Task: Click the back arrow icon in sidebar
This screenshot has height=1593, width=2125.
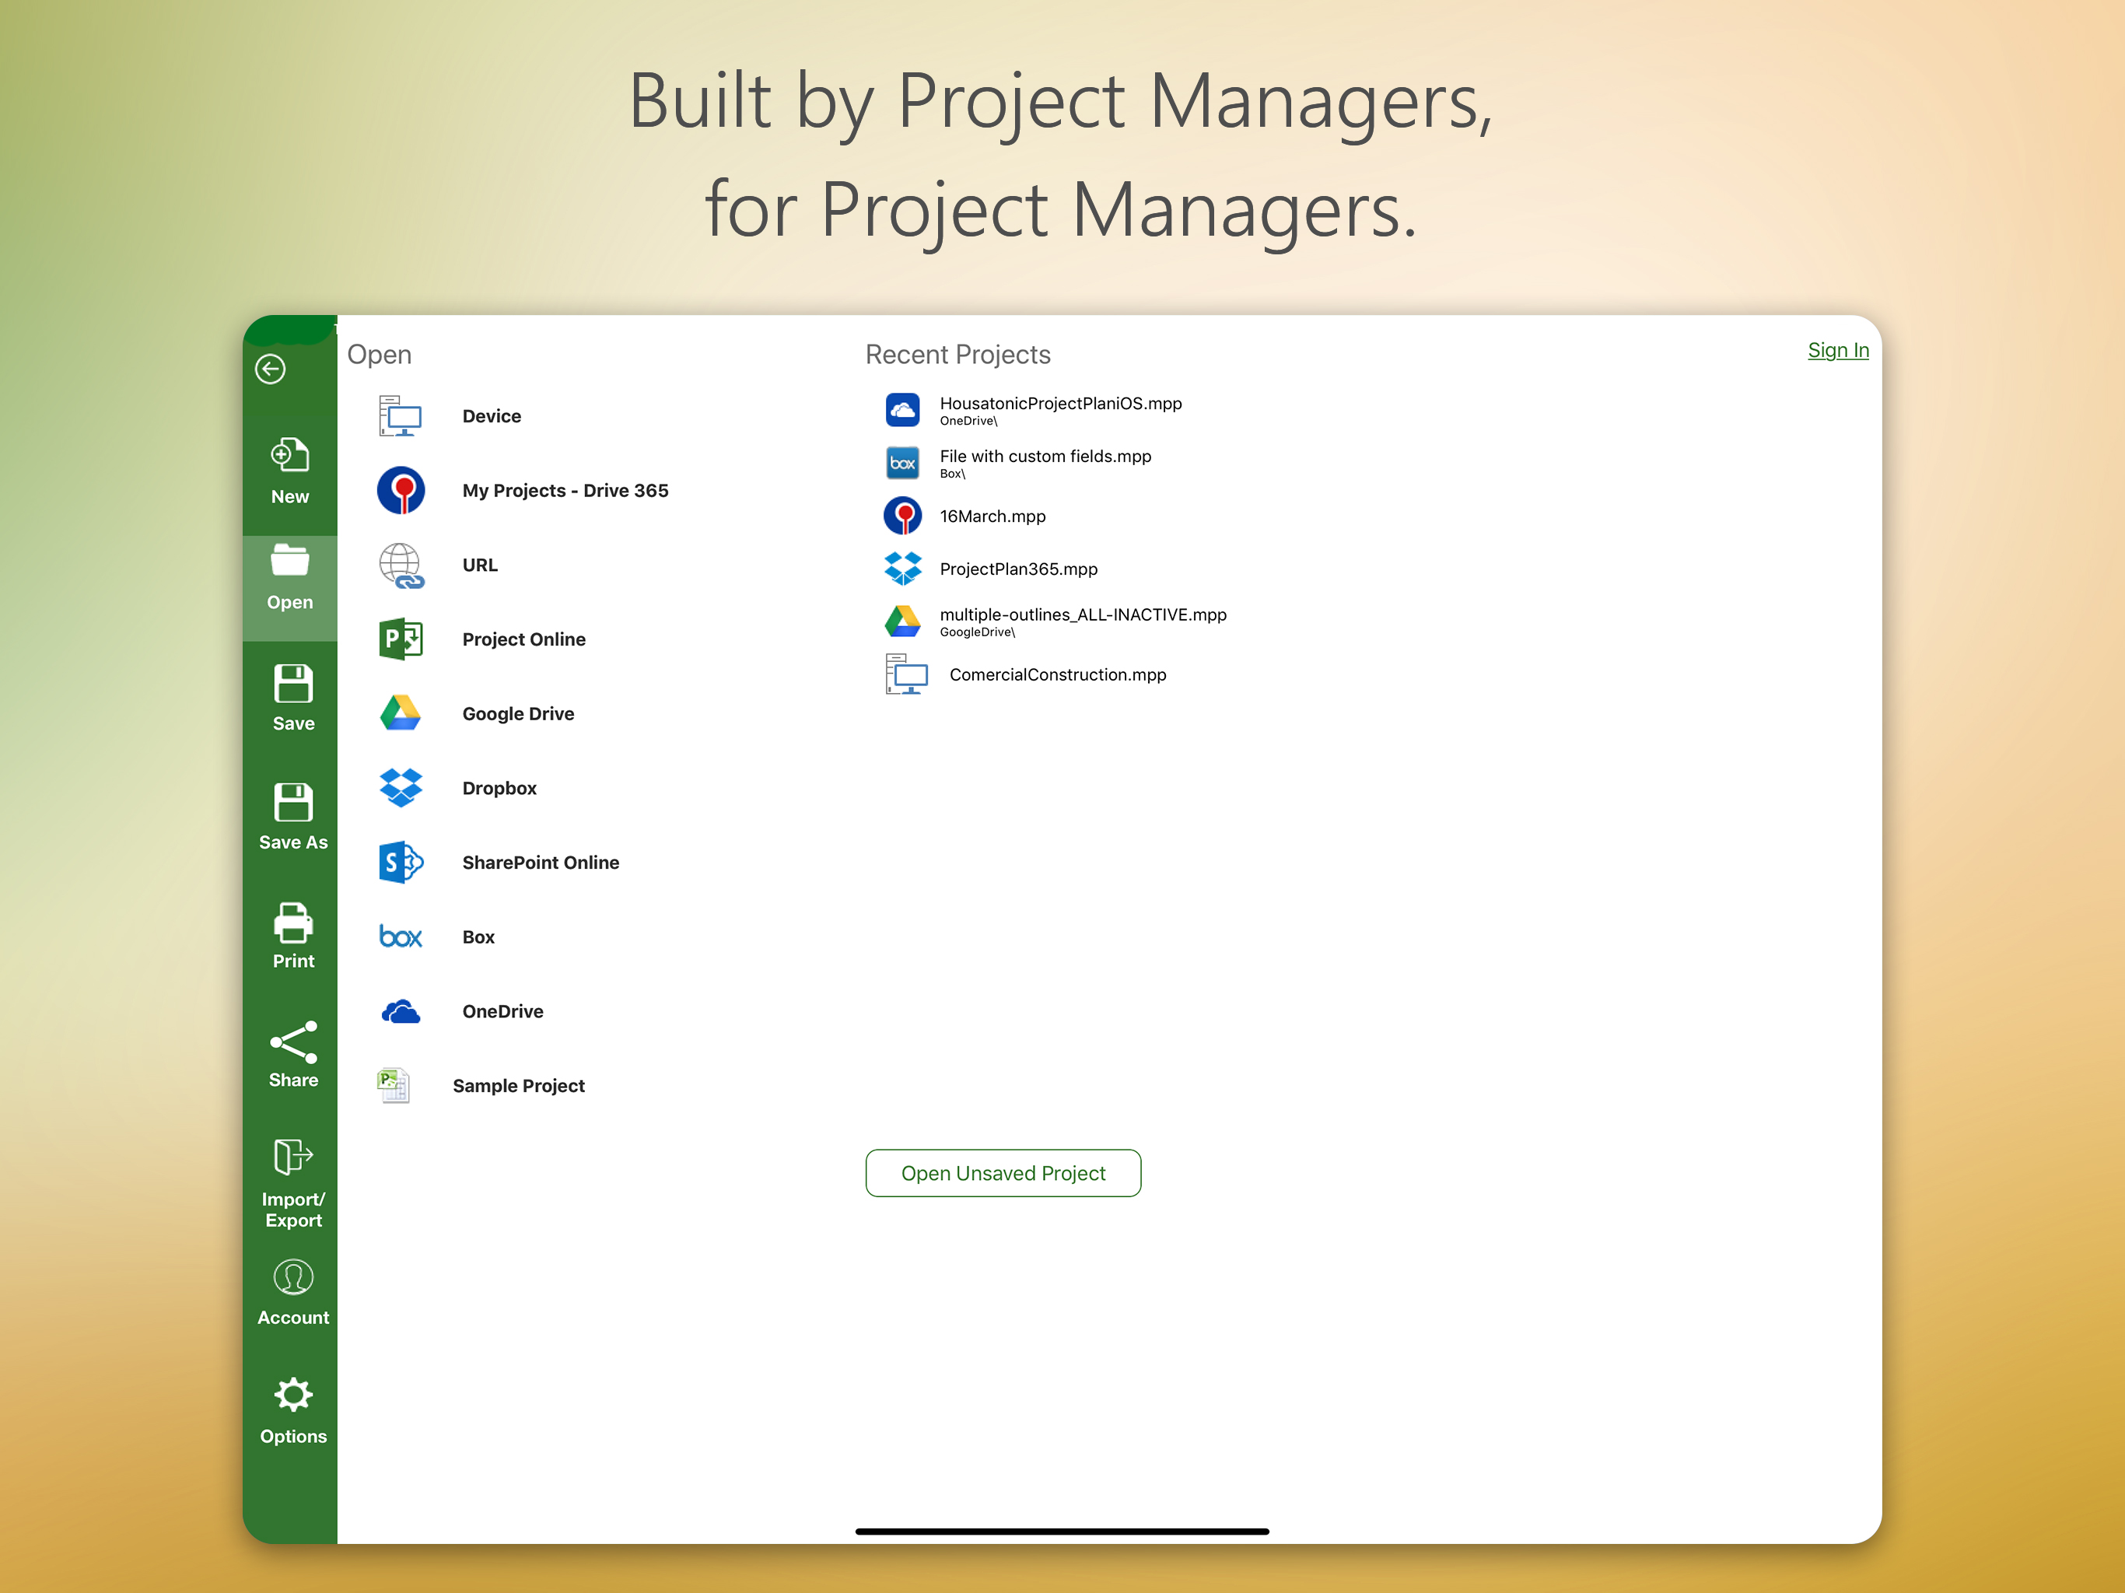Action: [270, 369]
